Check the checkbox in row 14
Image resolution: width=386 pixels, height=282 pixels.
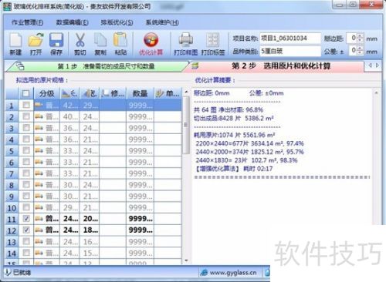coord(26,252)
